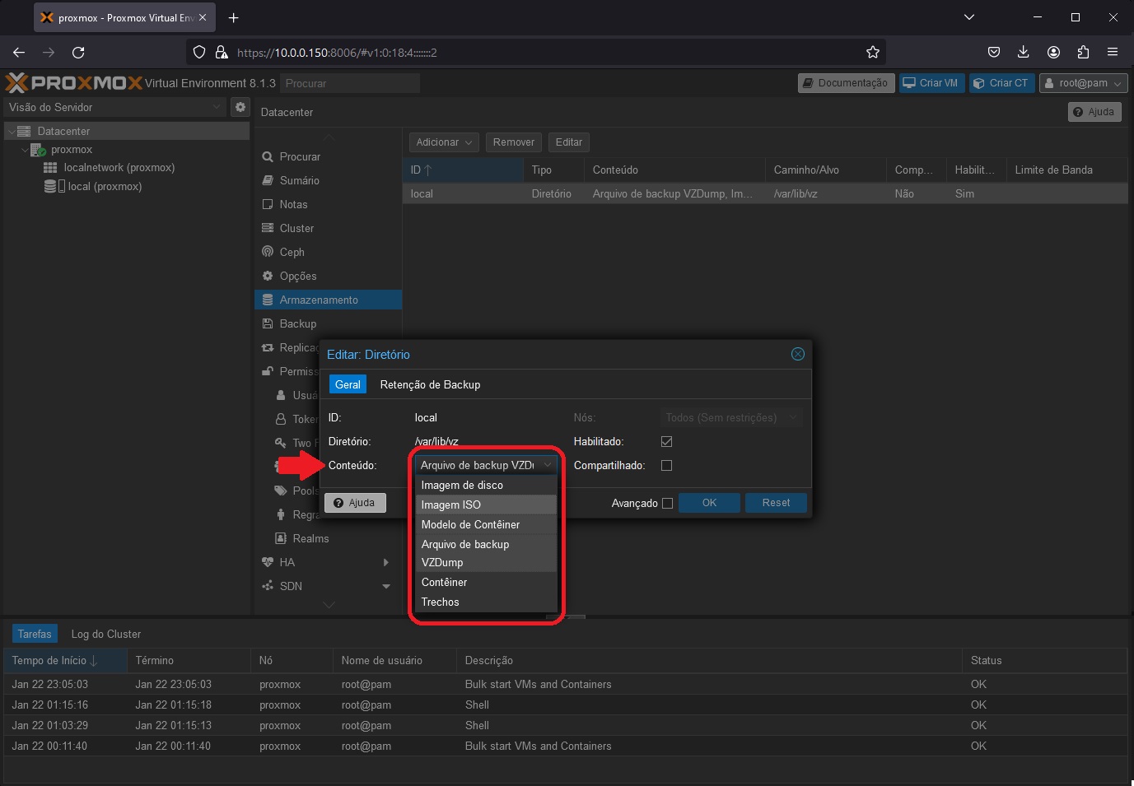Open Ceph icon in side menu
The width and height of the screenshot is (1134, 786).
tap(268, 252)
